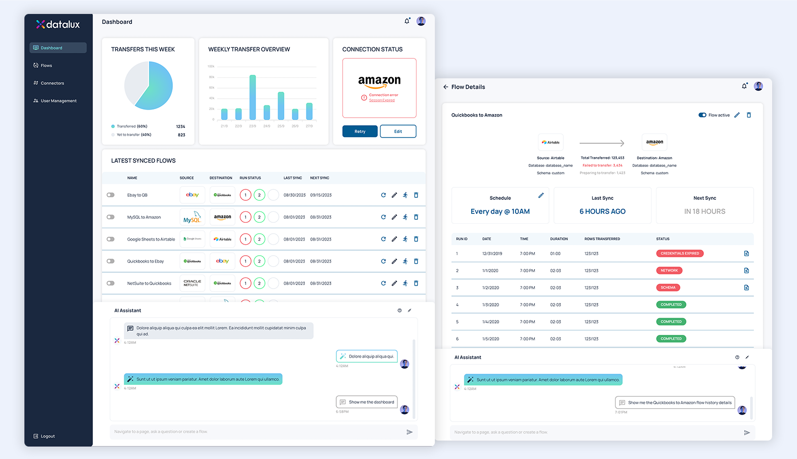Delete the NetSuite to Quickbooks flow
797x459 pixels.
[x=416, y=283]
